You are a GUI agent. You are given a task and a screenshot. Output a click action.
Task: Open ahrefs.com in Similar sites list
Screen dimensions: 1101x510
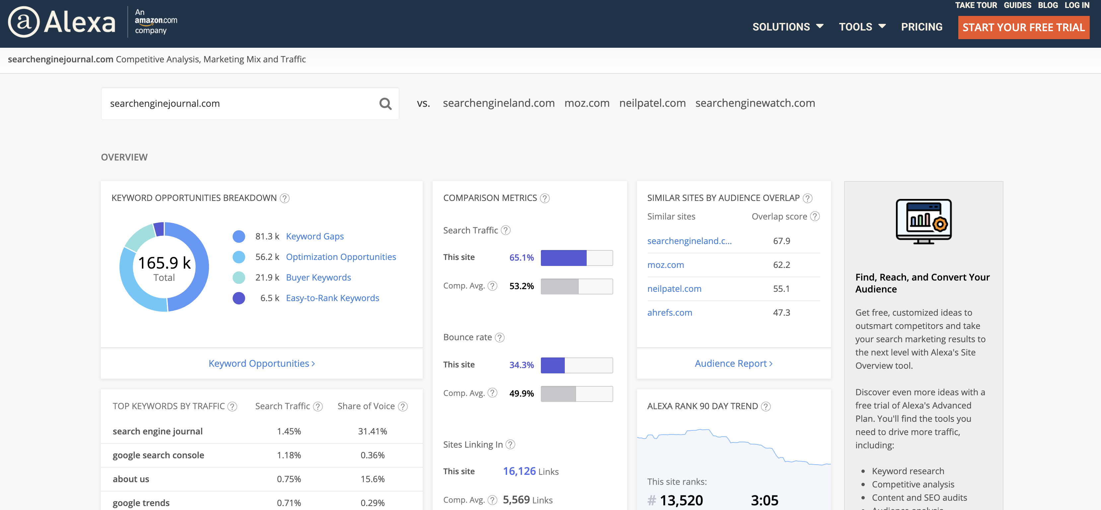[669, 313]
